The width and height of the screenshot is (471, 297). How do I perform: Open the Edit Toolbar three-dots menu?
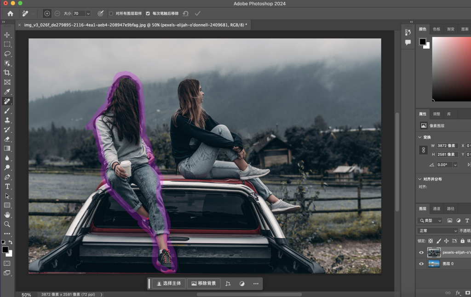[x=7, y=234]
